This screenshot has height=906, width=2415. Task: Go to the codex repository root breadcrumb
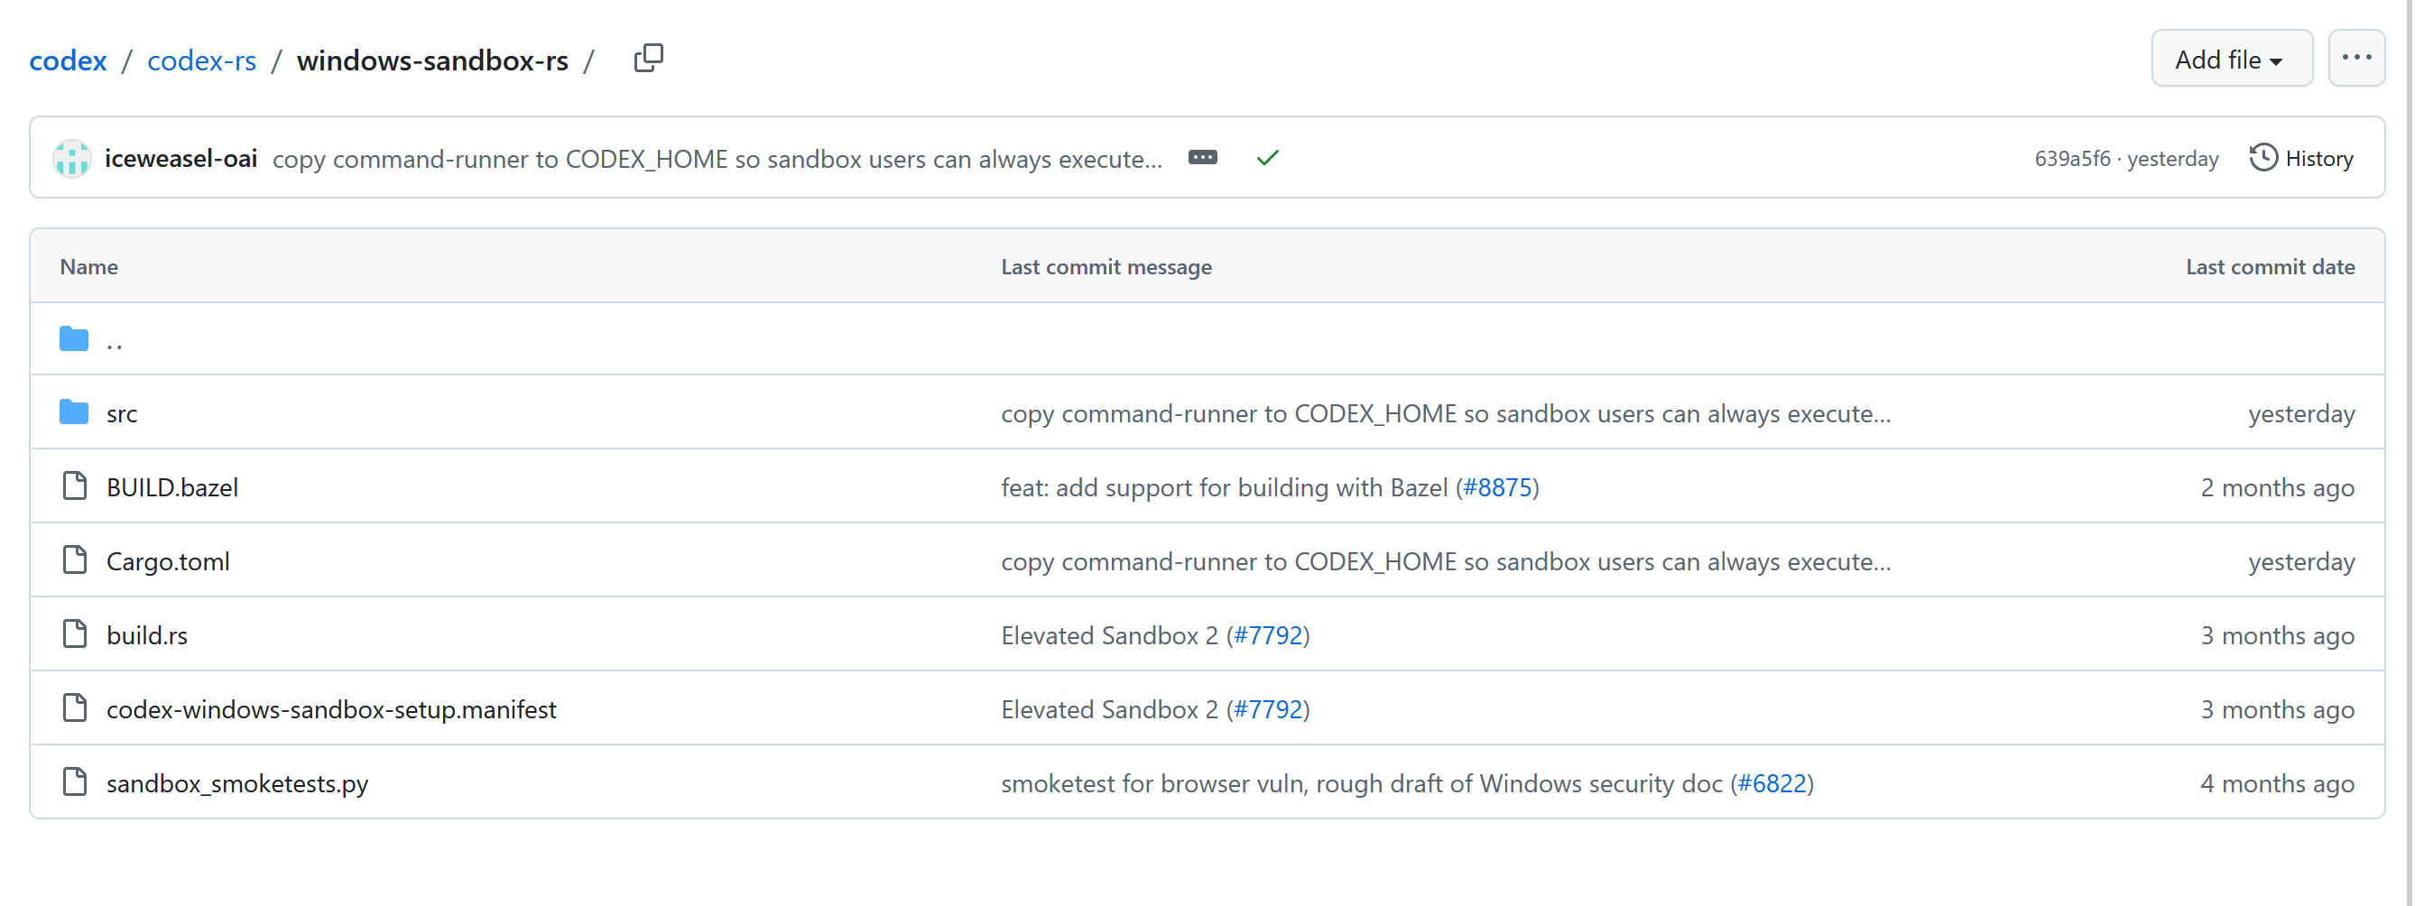pyautogui.click(x=69, y=61)
